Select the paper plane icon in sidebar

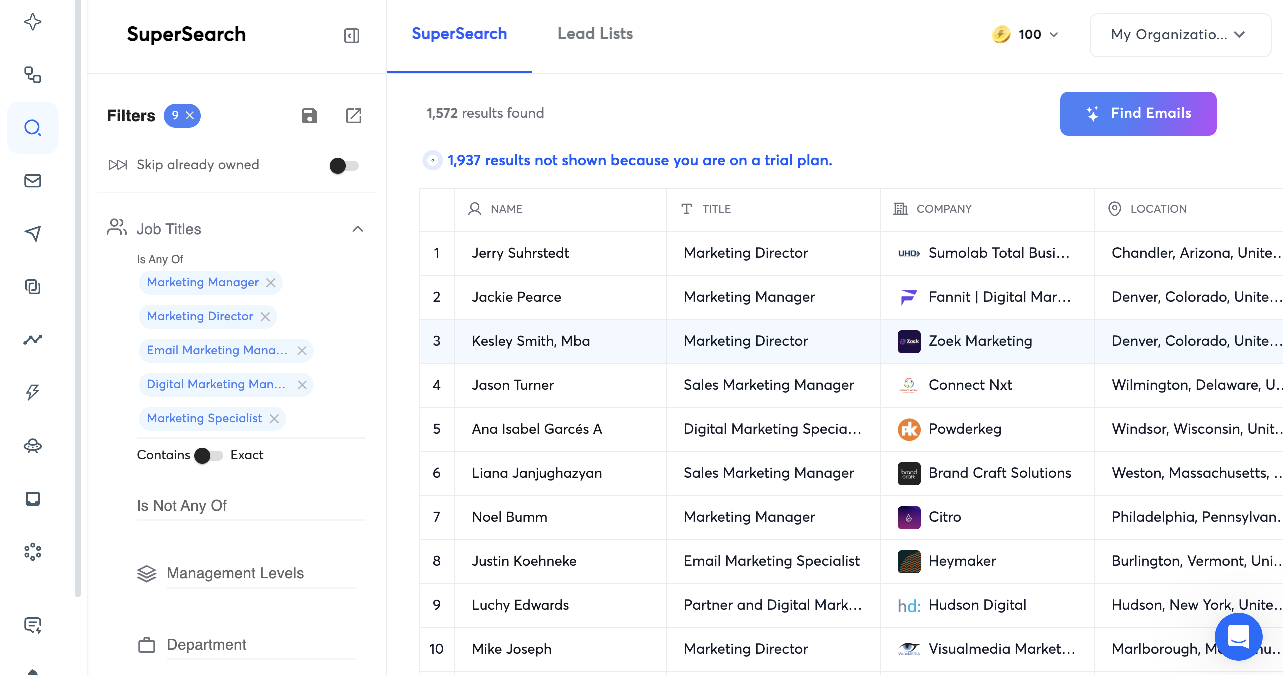pos(33,234)
